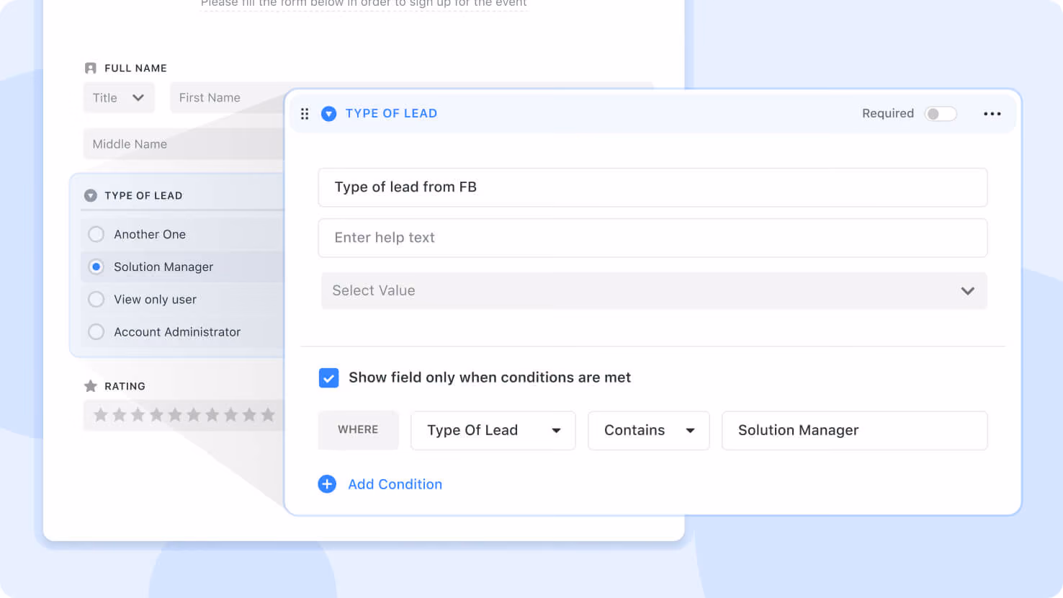
Task: Click the drag handle beside TYPE OF LEAD
Action: click(x=305, y=114)
